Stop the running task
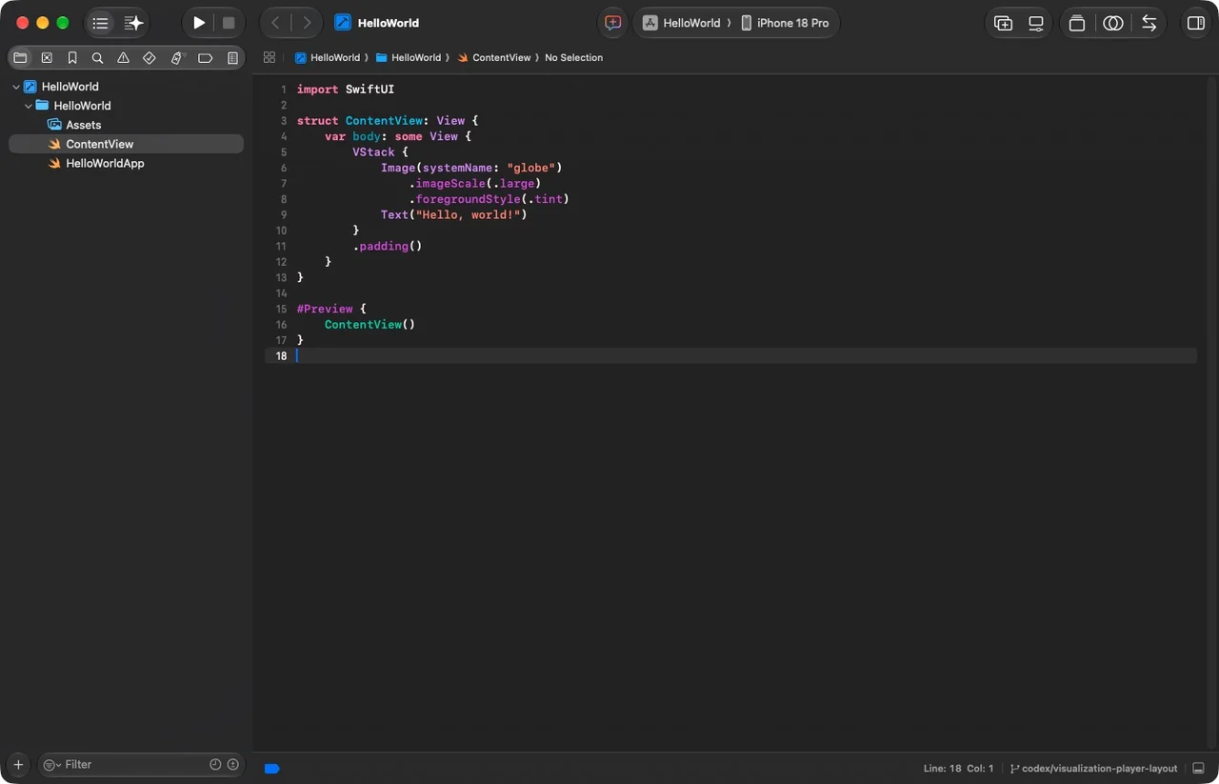This screenshot has width=1219, height=784. pyautogui.click(x=229, y=23)
